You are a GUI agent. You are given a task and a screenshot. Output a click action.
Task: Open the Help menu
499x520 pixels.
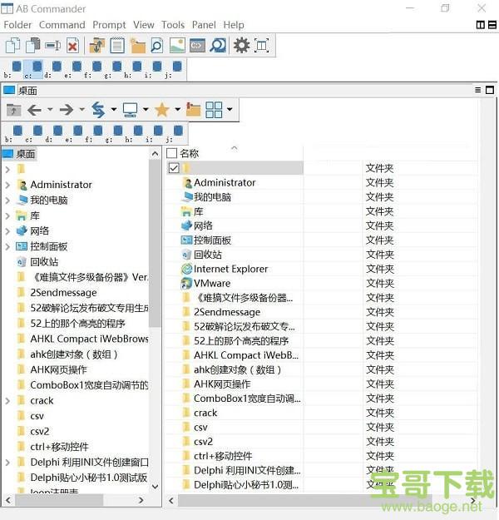tap(234, 25)
